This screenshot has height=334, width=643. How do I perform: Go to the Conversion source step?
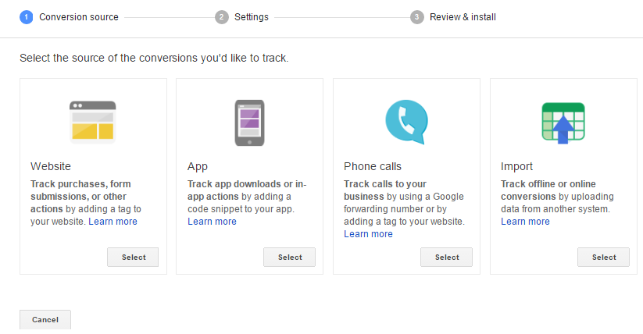pos(79,17)
